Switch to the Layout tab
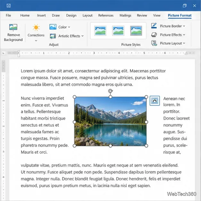 [88, 15]
